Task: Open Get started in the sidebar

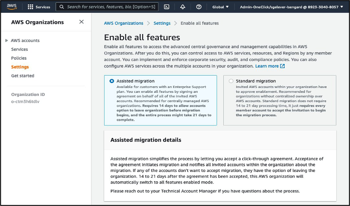Action: pos(23,76)
